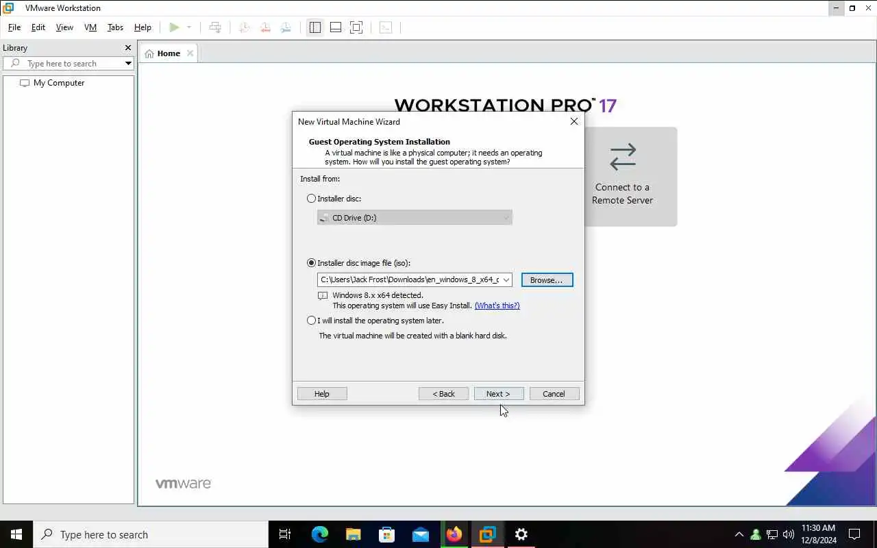
Task: Close the Library panel
Action: [x=127, y=48]
